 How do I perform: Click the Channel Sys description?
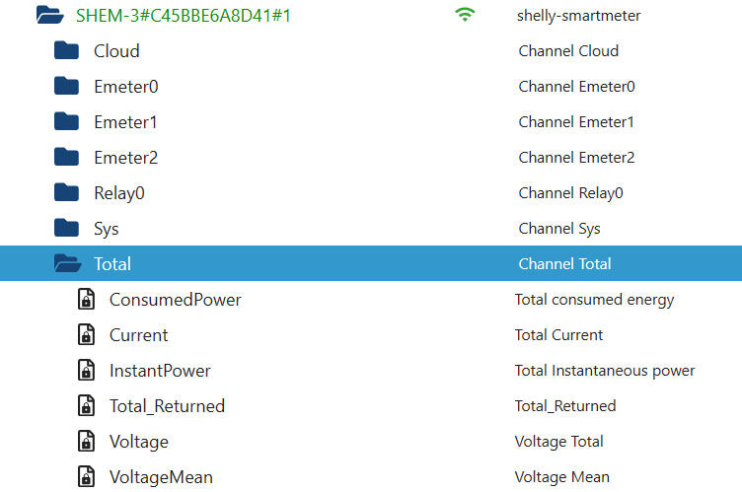point(559,229)
